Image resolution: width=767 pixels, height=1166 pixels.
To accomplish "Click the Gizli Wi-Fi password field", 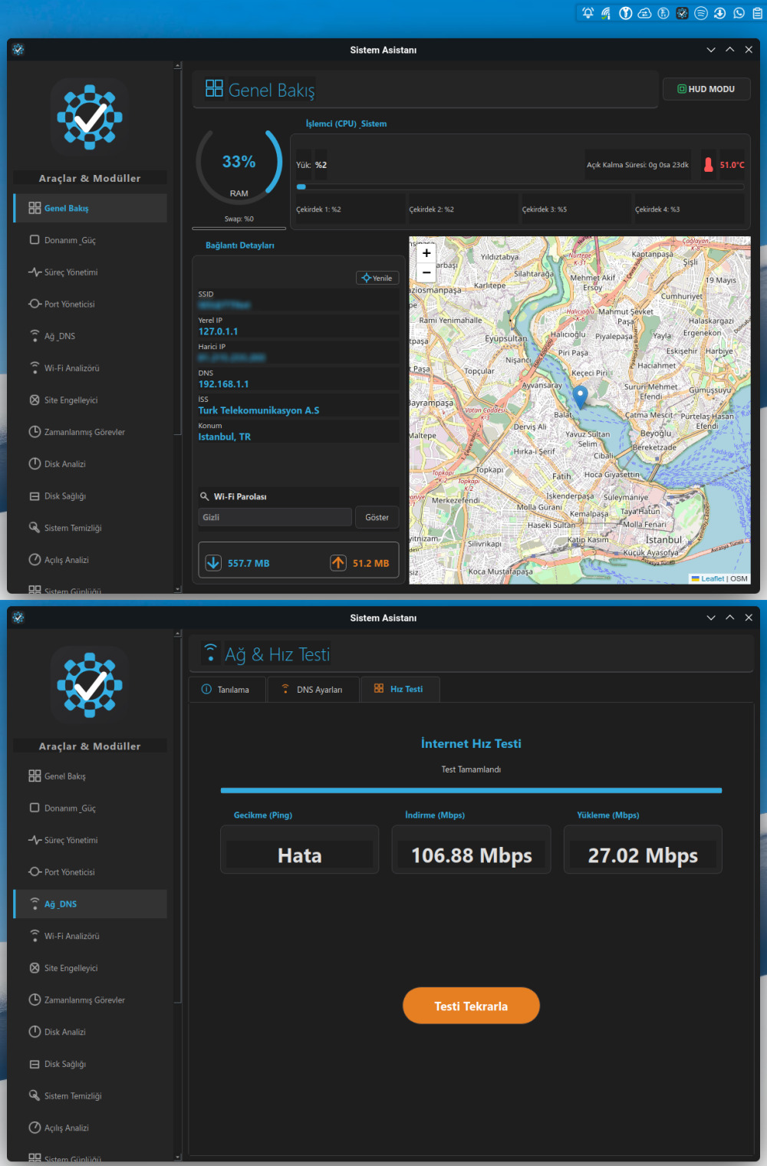I will tap(275, 518).
